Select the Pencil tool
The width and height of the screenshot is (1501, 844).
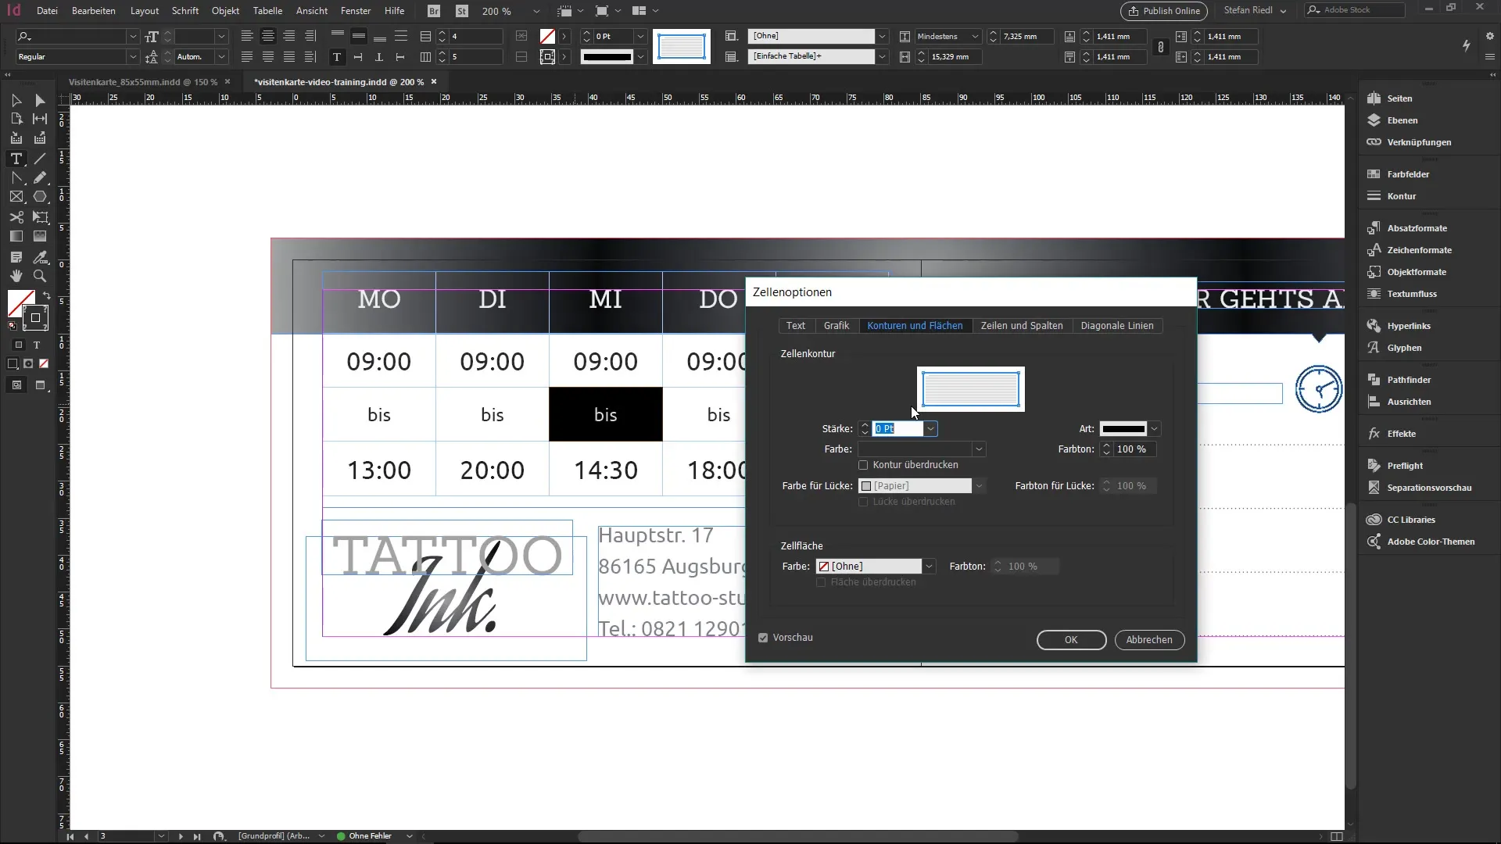tap(40, 178)
